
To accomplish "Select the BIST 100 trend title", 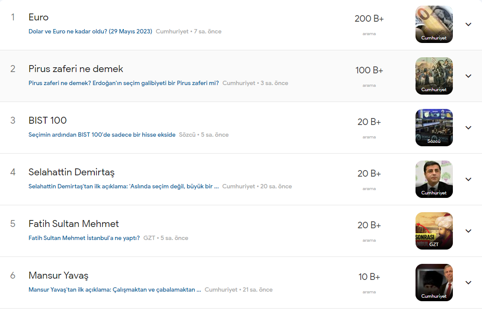I will (48, 121).
